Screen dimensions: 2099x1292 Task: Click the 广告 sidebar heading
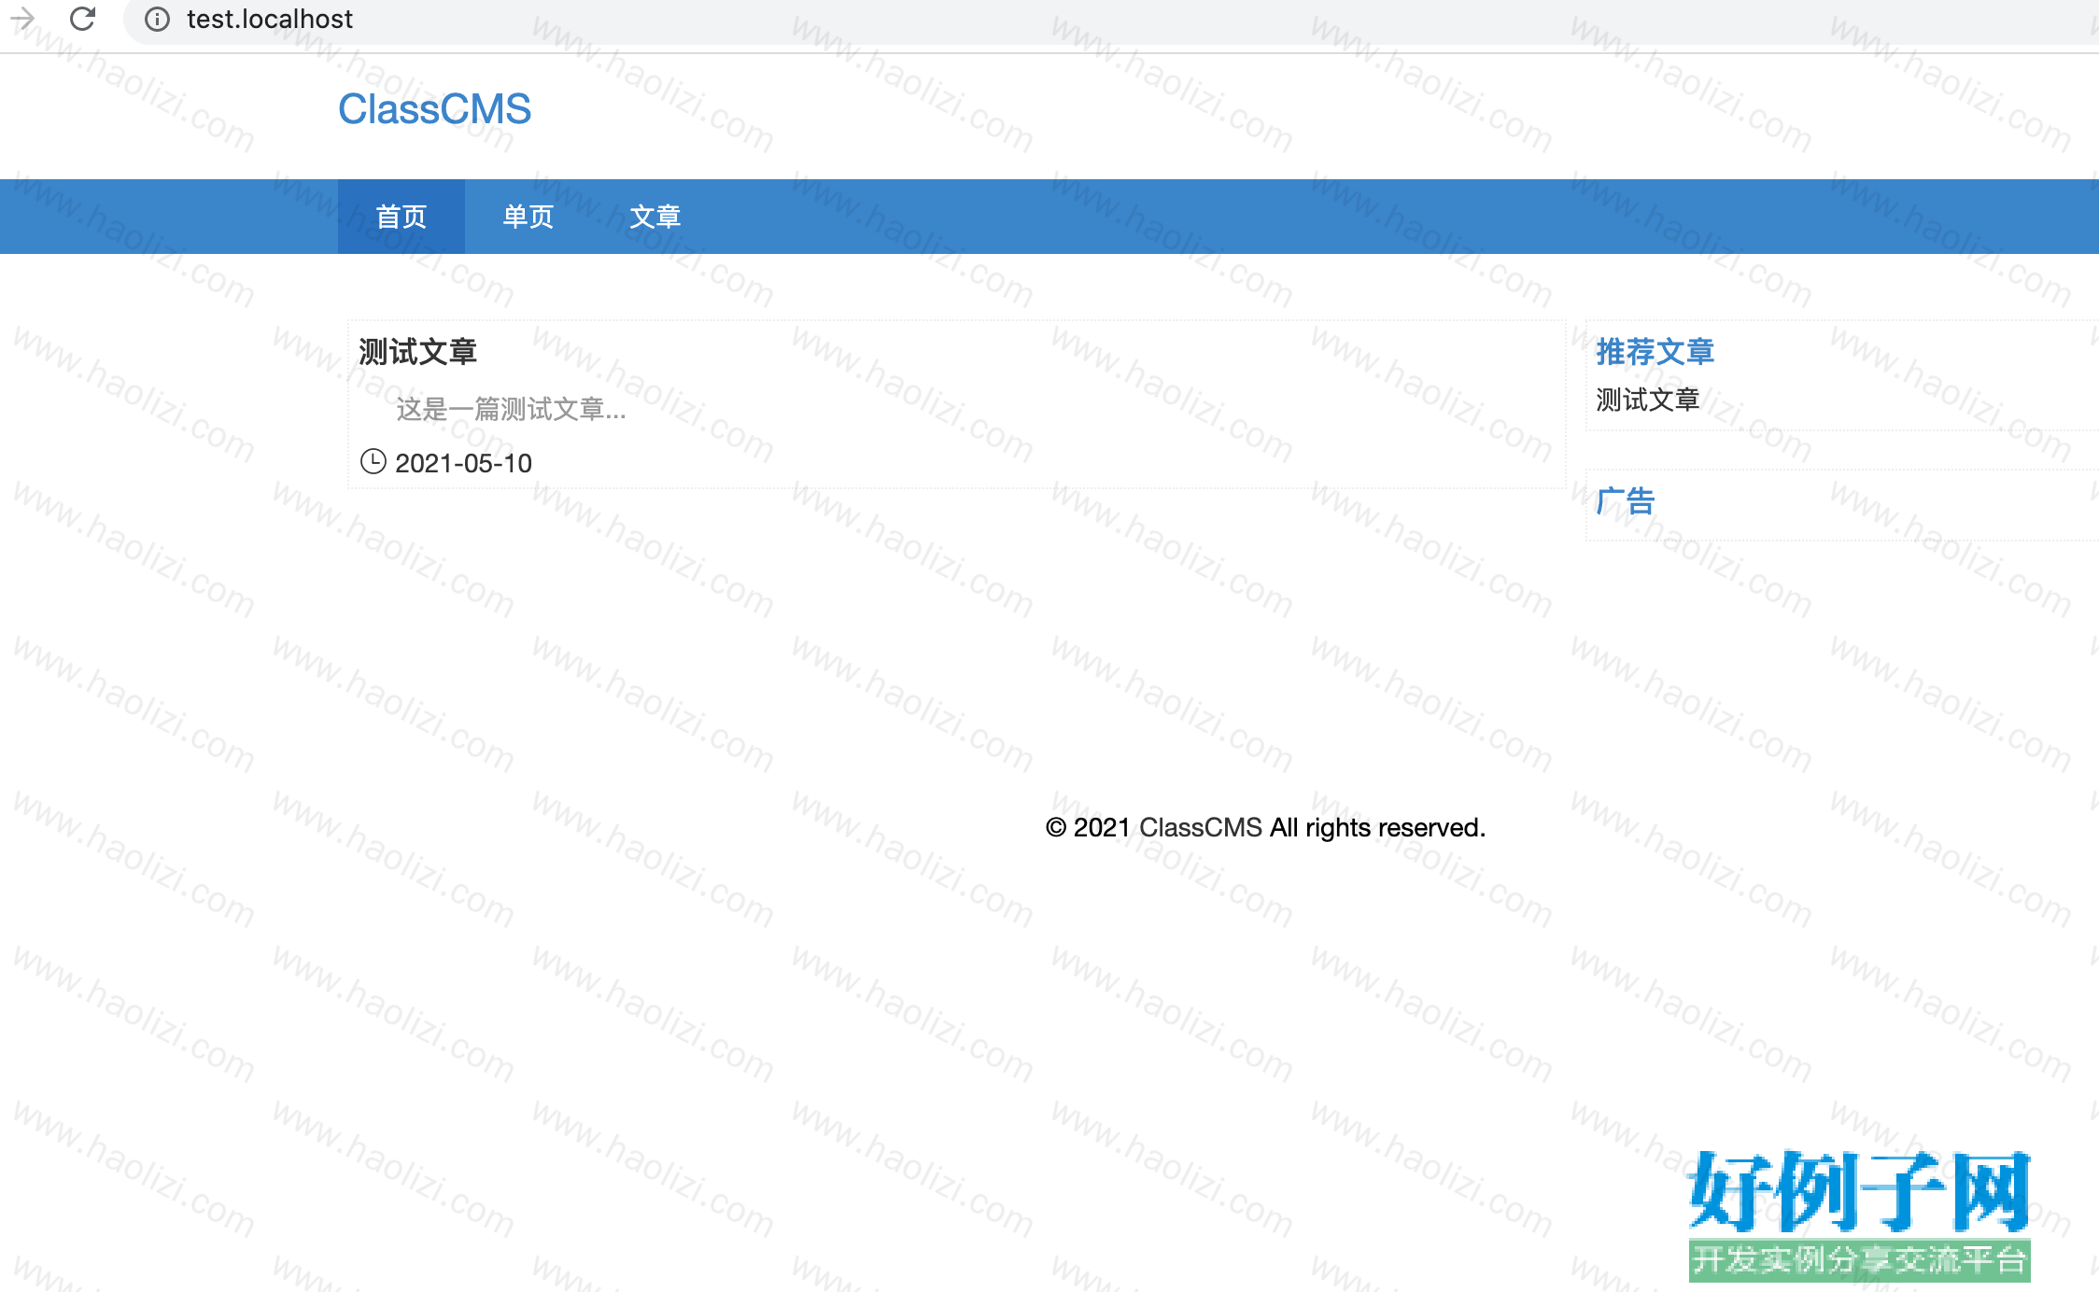pos(1626,501)
